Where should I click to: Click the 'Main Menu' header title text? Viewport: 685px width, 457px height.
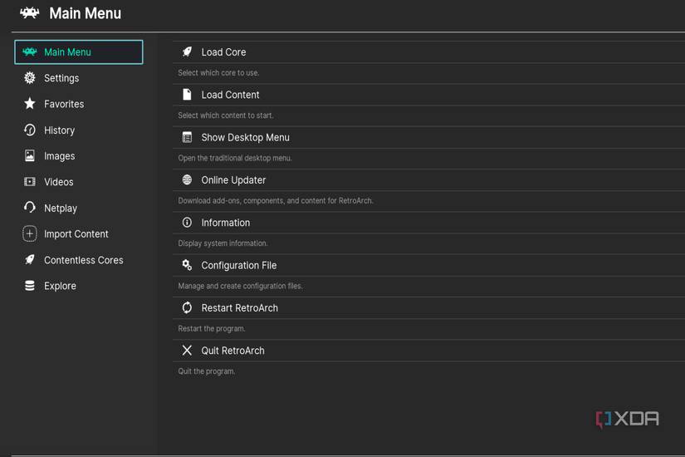pos(86,13)
